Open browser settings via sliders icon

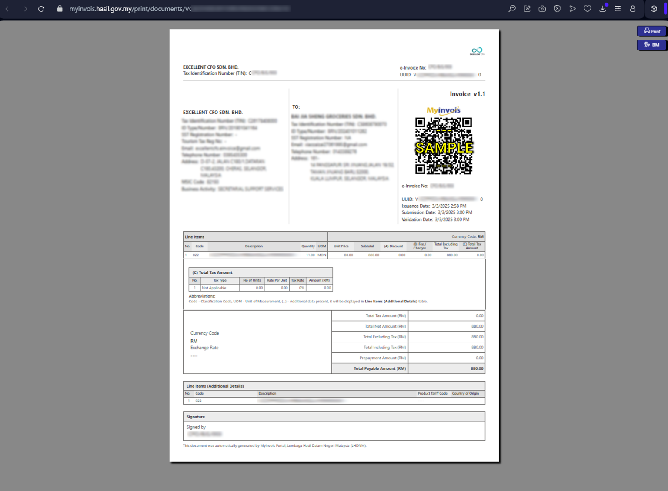point(618,8)
